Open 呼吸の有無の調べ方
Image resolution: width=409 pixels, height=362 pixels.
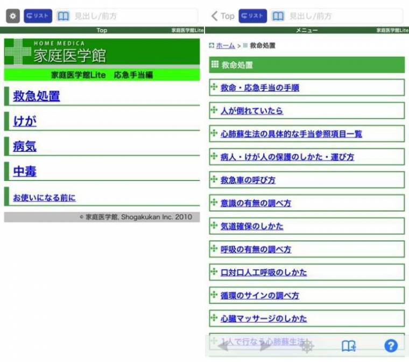click(x=256, y=249)
